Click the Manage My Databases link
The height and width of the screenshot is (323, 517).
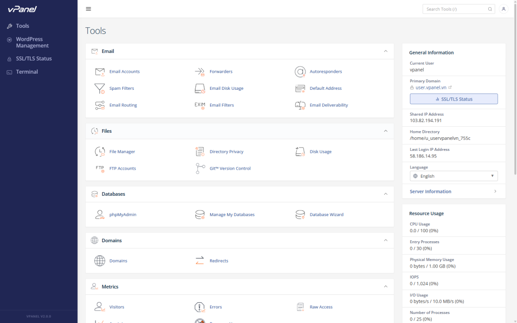(232, 214)
